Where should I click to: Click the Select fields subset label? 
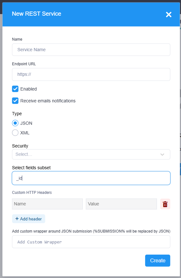(x=31, y=168)
